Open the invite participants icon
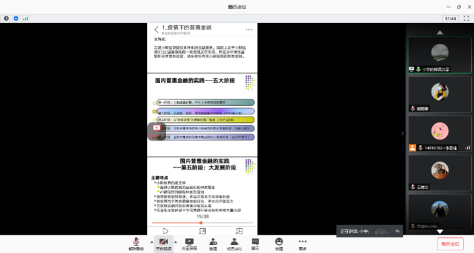The height and width of the screenshot is (253, 474). [213, 244]
